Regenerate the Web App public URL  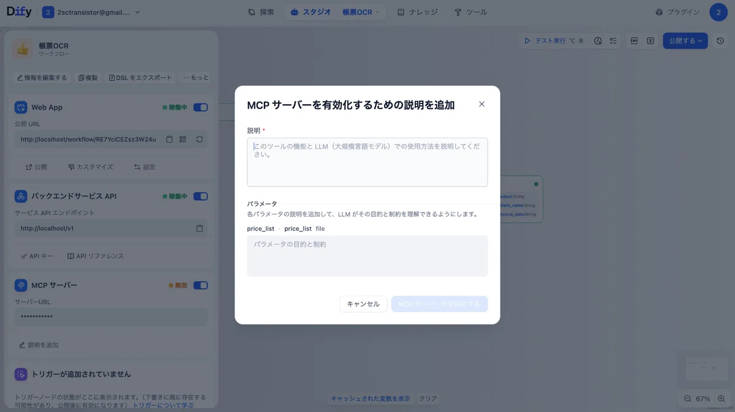pyautogui.click(x=199, y=140)
